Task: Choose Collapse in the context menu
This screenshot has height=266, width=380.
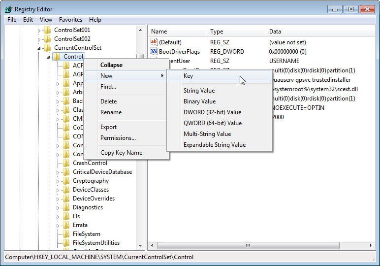Action: [x=126, y=65]
